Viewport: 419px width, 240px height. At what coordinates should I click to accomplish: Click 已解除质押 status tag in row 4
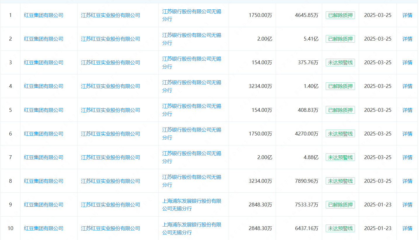[x=340, y=86]
